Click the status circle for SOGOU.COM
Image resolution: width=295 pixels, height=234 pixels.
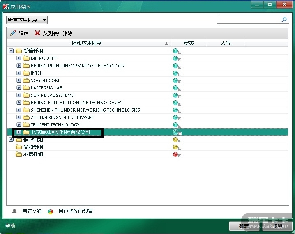pos(175,80)
